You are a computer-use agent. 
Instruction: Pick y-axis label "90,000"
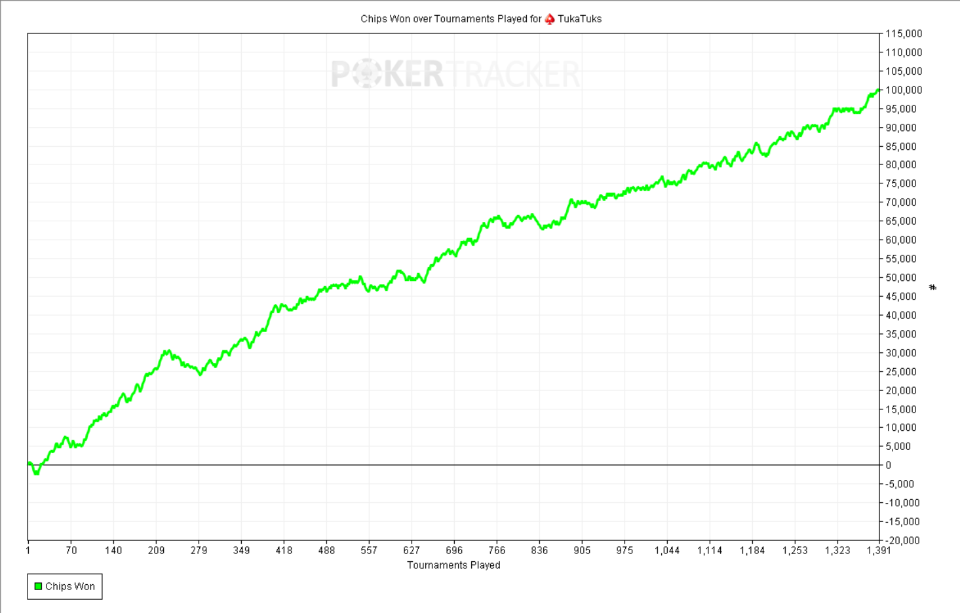[x=901, y=128]
